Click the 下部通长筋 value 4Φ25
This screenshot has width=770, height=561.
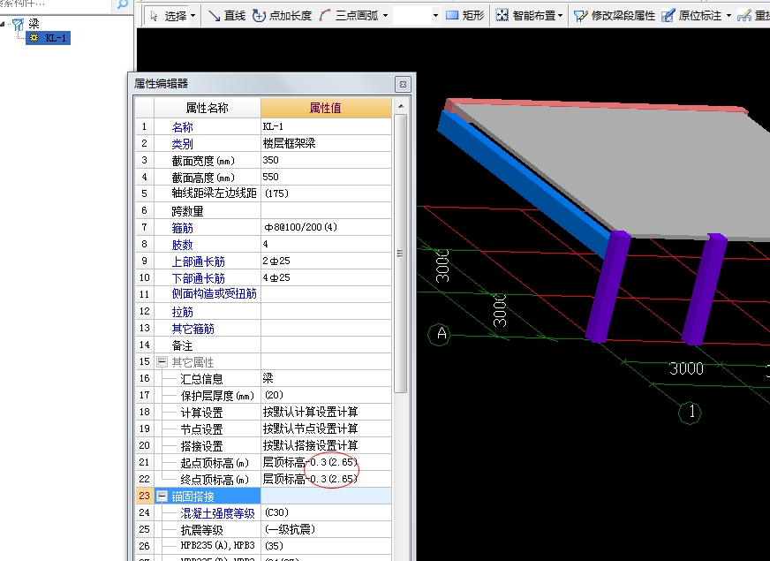click(326, 277)
